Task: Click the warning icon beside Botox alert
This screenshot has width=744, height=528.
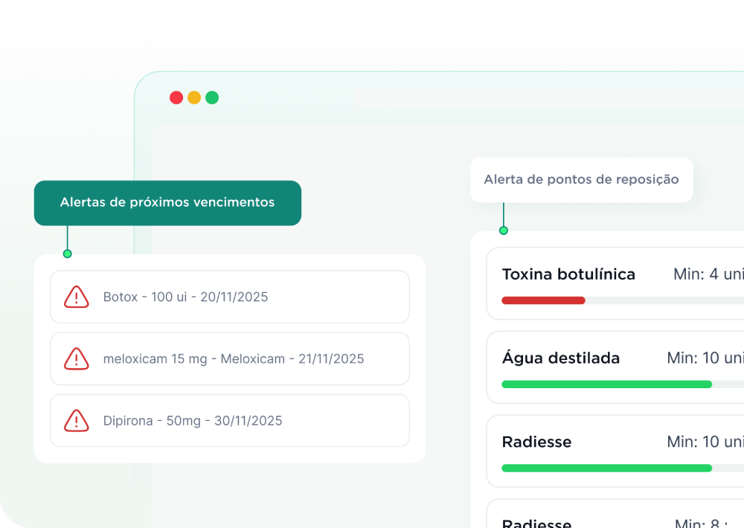Action: 76,297
